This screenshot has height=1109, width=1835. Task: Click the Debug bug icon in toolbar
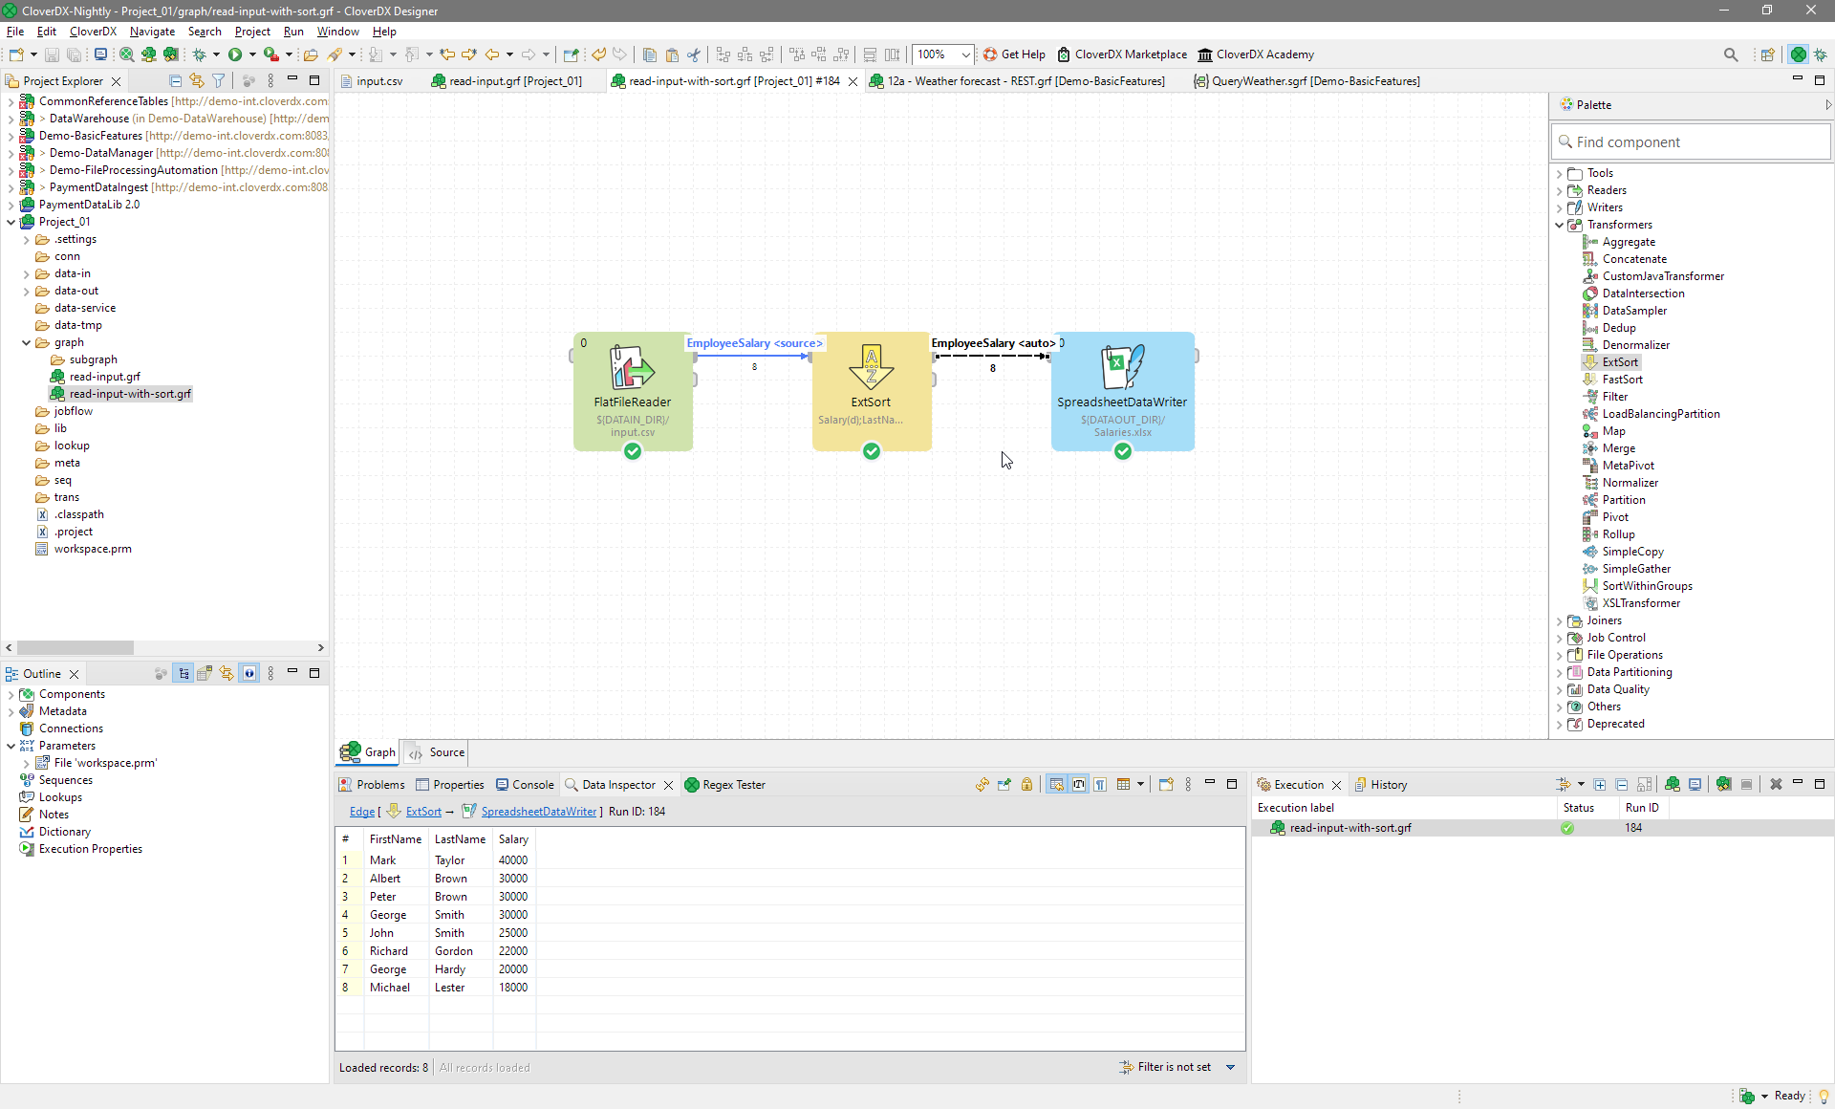click(x=199, y=54)
